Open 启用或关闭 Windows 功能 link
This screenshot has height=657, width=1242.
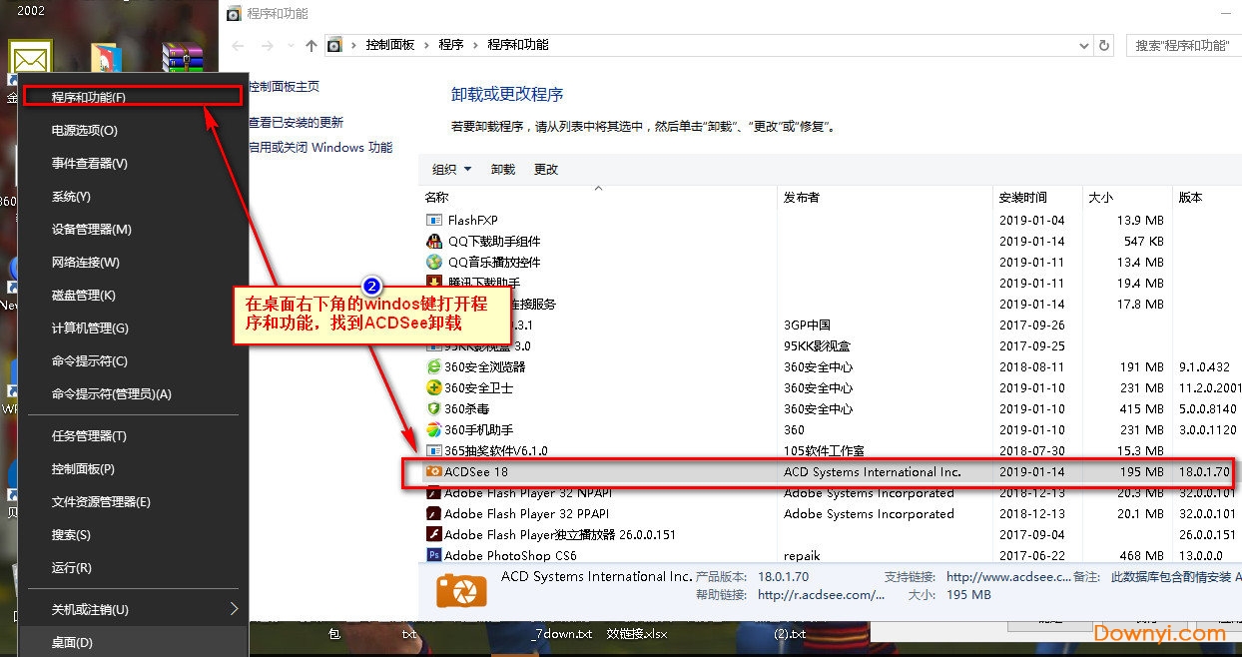pos(320,147)
